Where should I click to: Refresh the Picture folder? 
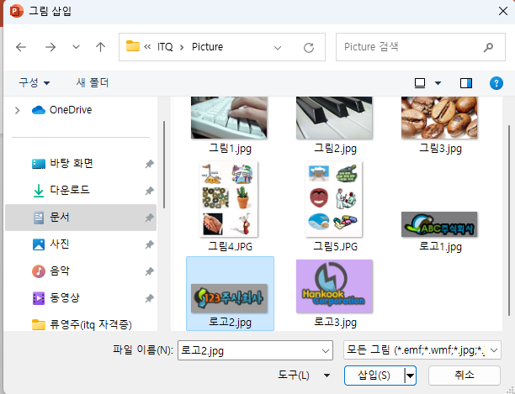click(x=308, y=48)
